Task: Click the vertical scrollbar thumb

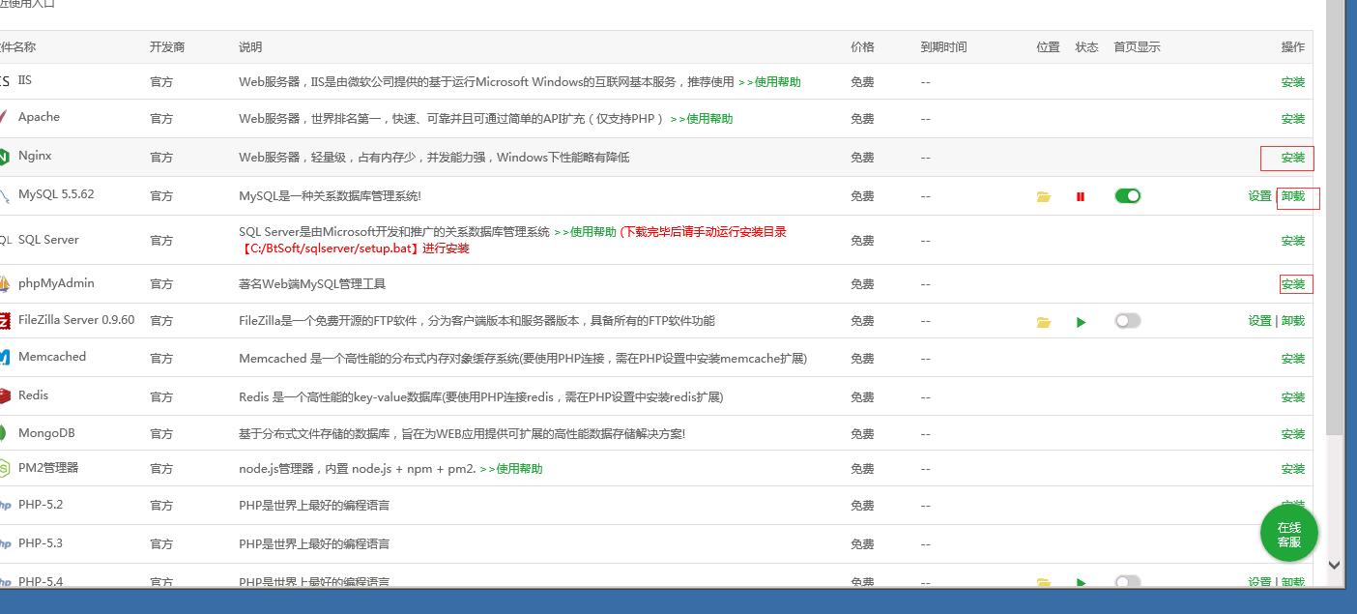Action: pos(1334,217)
